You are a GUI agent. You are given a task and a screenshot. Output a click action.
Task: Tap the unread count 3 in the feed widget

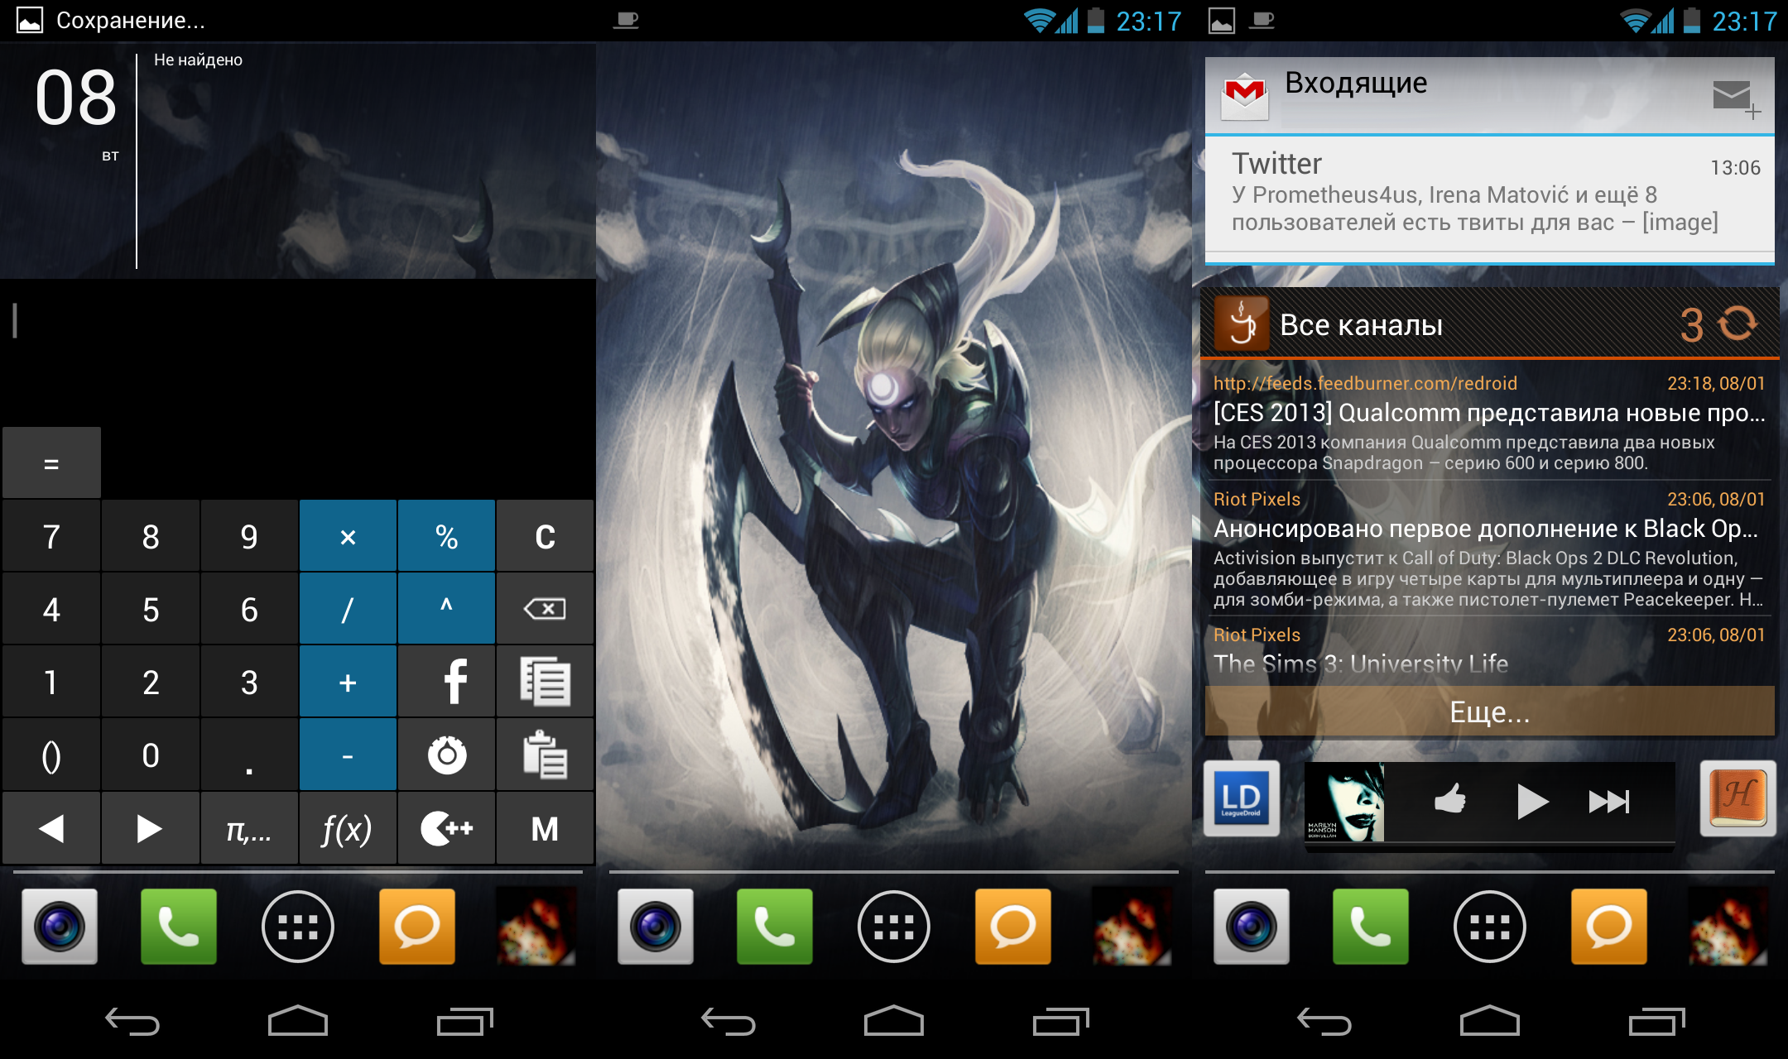pos(1692,325)
